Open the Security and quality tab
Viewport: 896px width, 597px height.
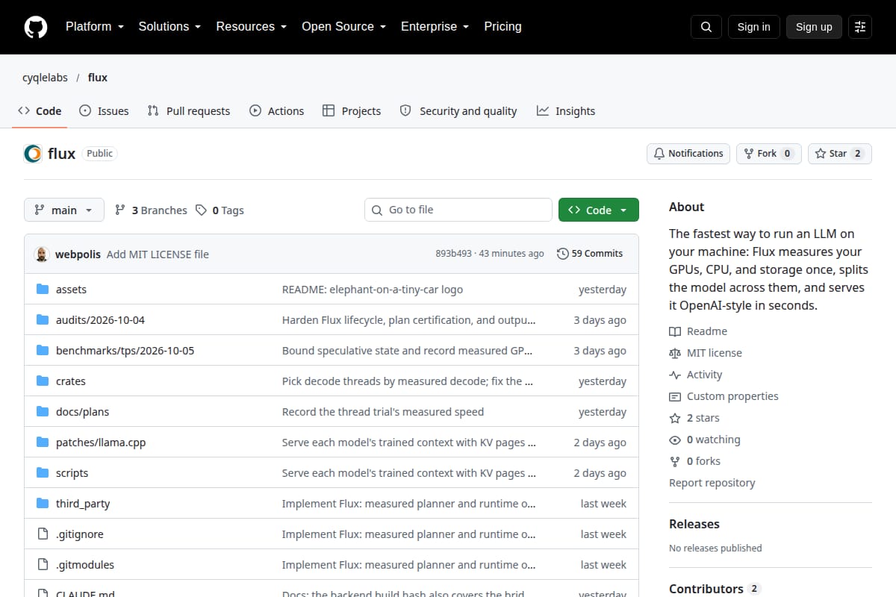point(458,111)
